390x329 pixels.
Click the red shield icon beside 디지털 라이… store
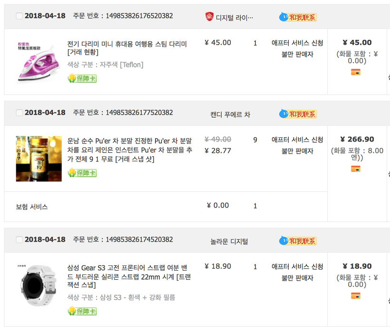pyautogui.click(x=209, y=17)
